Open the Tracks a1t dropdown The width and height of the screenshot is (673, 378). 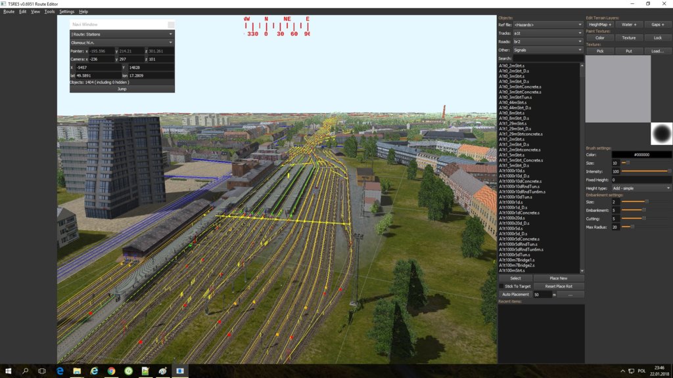pyautogui.click(x=547, y=33)
